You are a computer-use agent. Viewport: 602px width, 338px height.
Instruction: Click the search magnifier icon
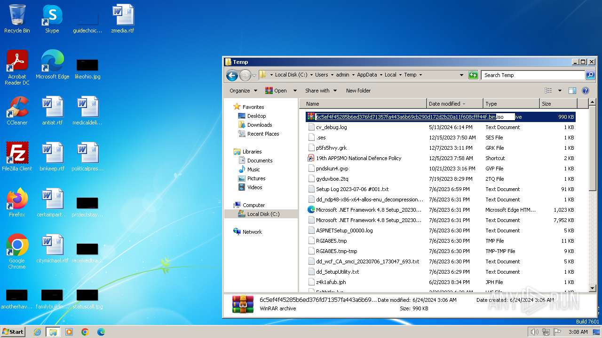(590, 75)
